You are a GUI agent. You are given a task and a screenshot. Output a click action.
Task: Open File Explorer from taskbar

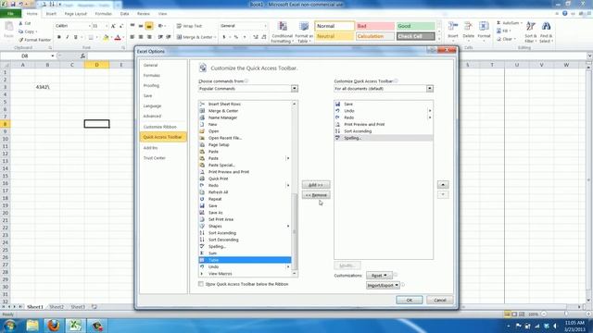pos(32,325)
